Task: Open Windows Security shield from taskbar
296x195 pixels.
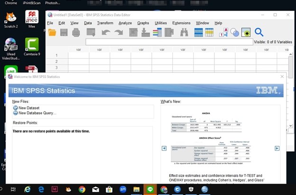Action: click(191, 189)
